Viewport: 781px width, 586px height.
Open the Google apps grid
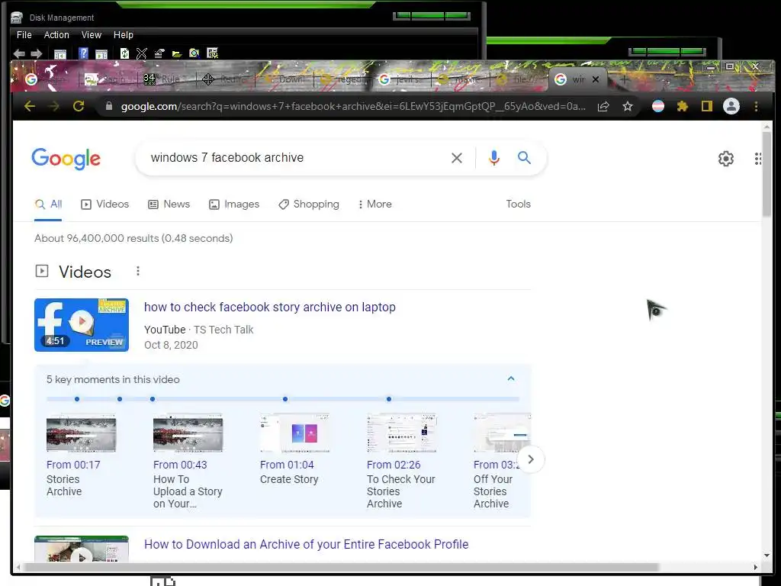(757, 159)
